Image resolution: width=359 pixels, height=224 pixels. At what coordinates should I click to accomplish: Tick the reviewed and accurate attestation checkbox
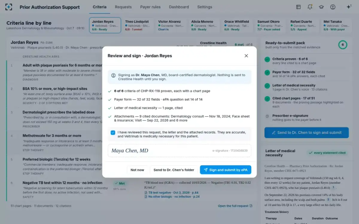tap(113, 133)
